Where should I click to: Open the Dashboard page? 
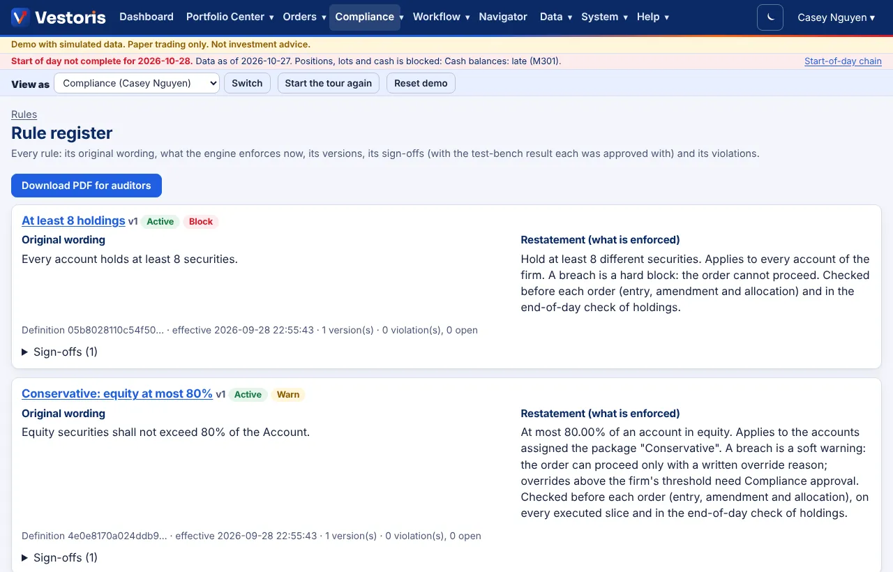(147, 17)
